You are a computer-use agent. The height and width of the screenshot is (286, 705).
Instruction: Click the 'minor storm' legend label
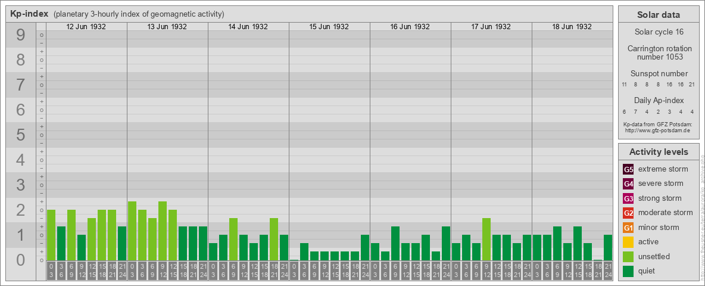[659, 227]
